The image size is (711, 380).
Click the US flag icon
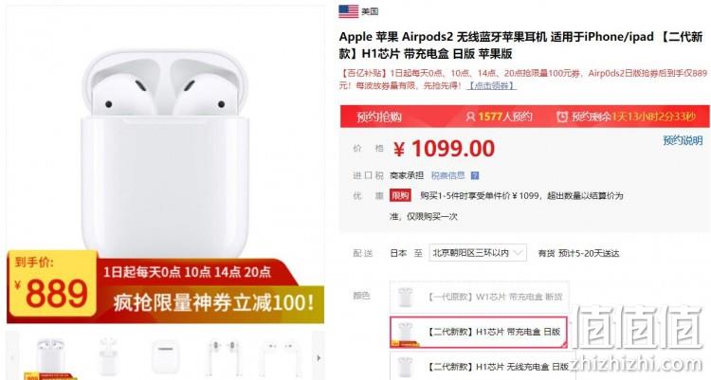click(348, 11)
